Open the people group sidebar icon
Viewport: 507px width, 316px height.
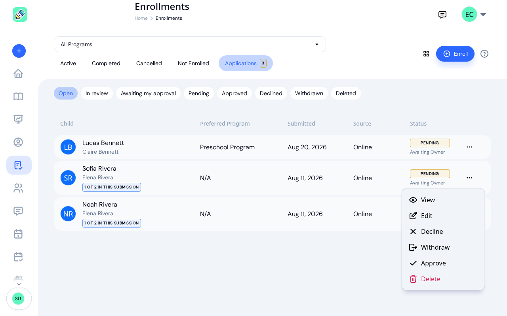tap(18, 188)
